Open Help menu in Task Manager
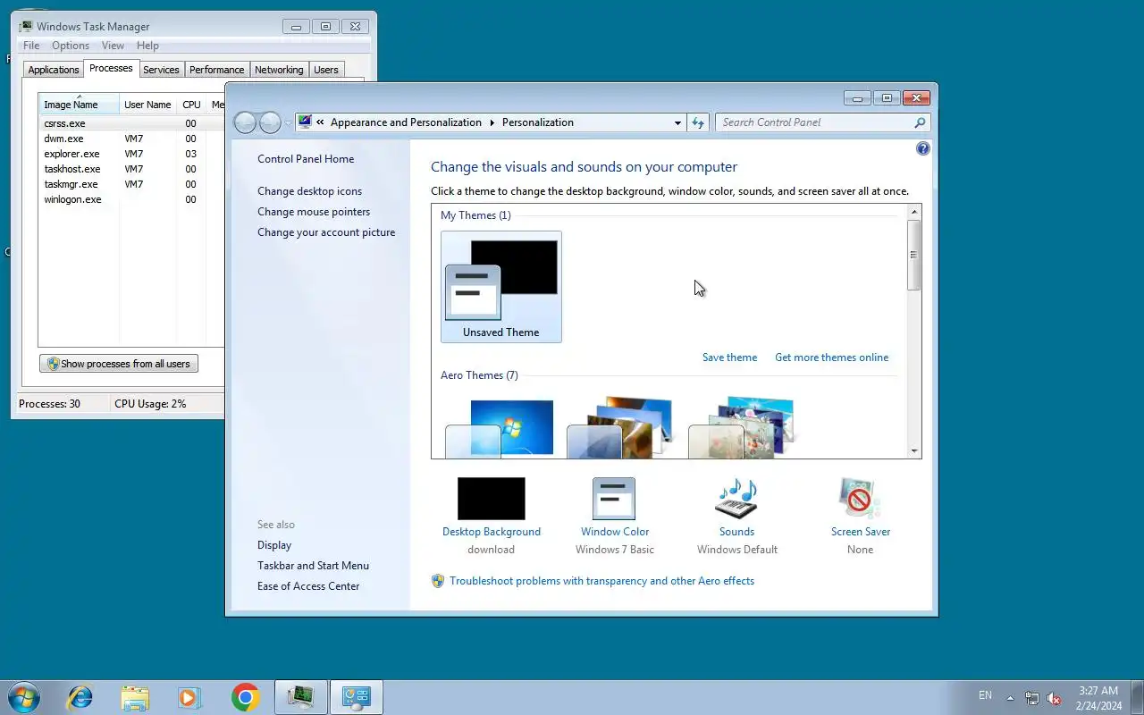This screenshot has height=715, width=1144. pyautogui.click(x=147, y=46)
